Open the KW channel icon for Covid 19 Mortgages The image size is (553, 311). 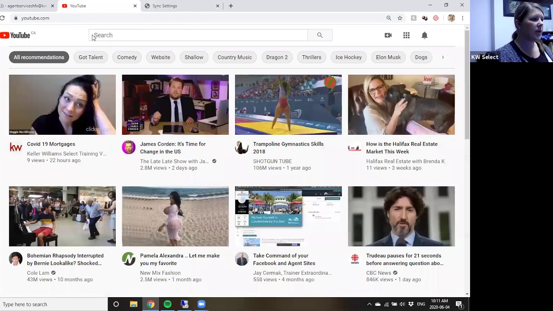(x=16, y=148)
